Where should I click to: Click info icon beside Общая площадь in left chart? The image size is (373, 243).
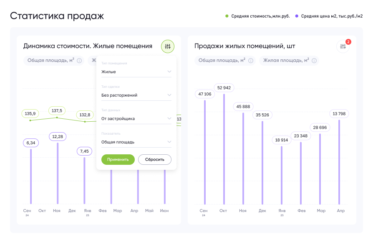tap(79, 61)
